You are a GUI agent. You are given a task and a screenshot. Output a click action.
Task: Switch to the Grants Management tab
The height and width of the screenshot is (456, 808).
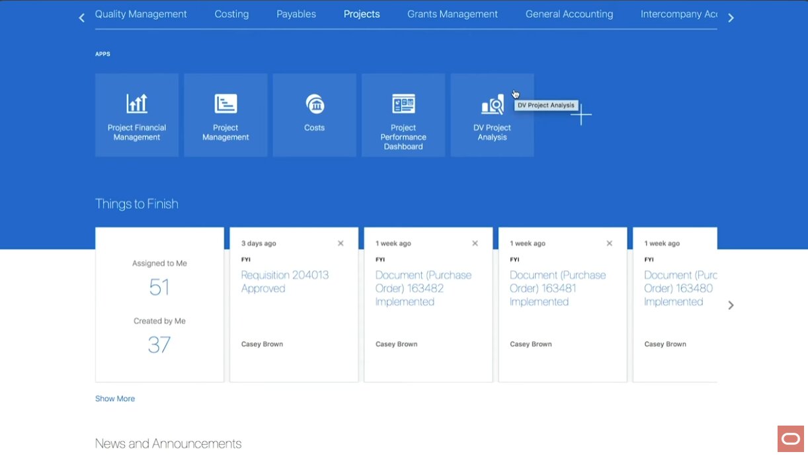coord(452,14)
